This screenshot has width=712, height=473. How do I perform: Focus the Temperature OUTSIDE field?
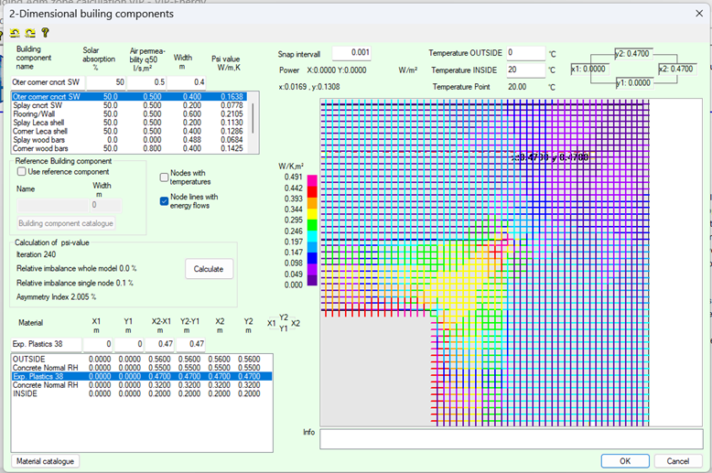pos(525,53)
